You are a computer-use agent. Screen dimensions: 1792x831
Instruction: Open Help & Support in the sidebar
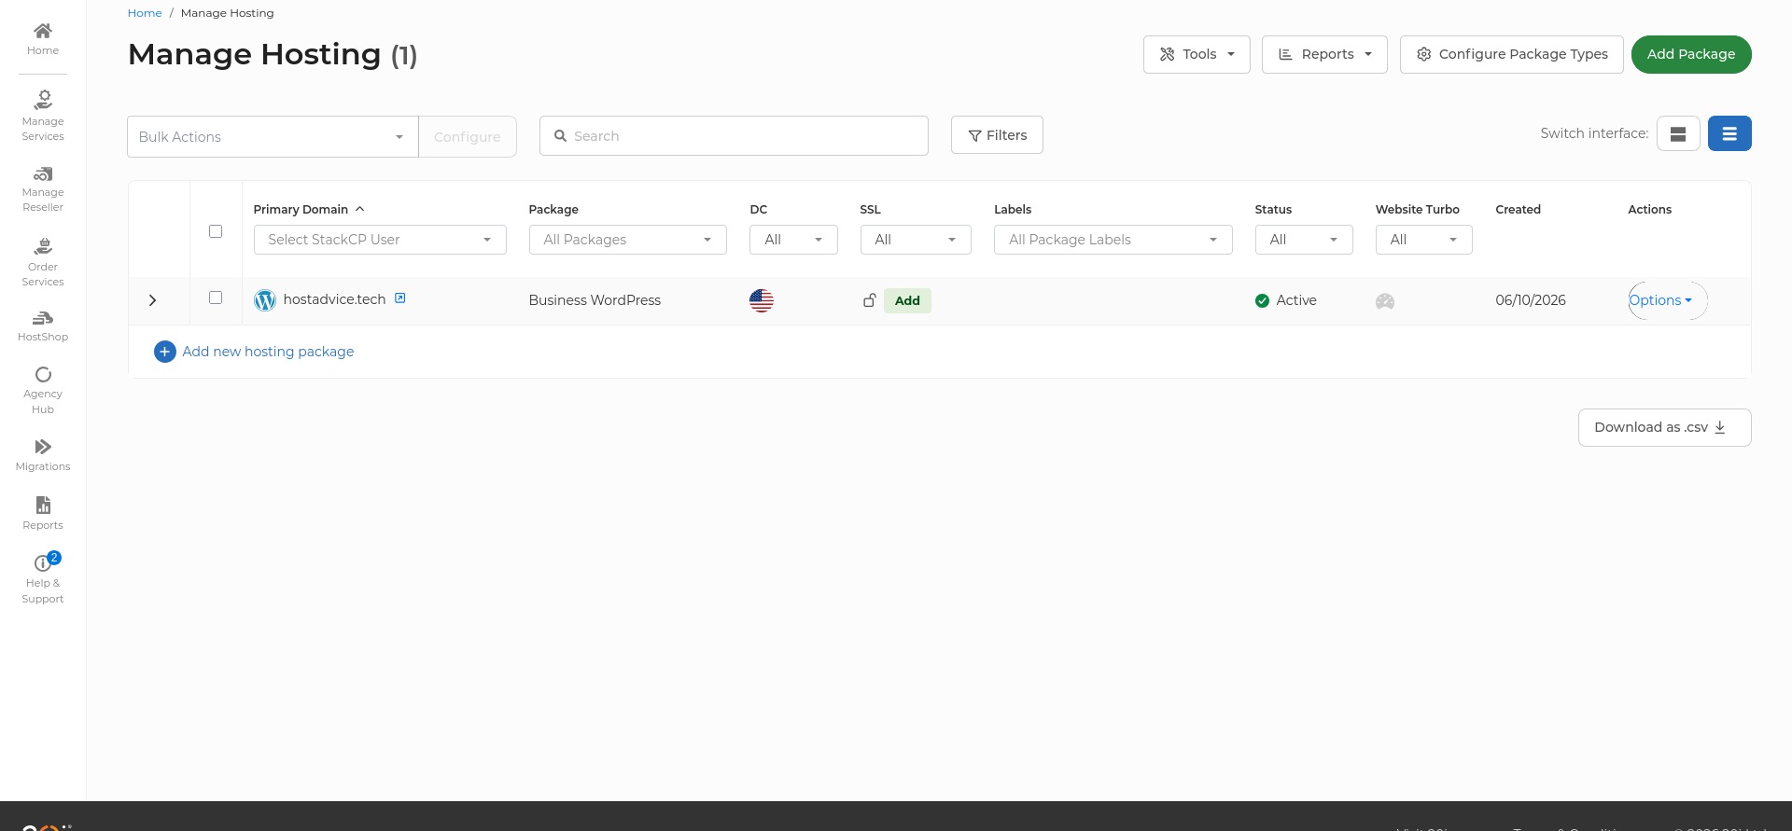(x=43, y=578)
